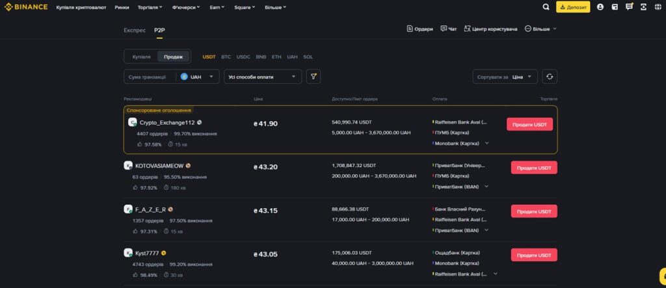Open advertiser Kyst7777 profile

pos(147,253)
